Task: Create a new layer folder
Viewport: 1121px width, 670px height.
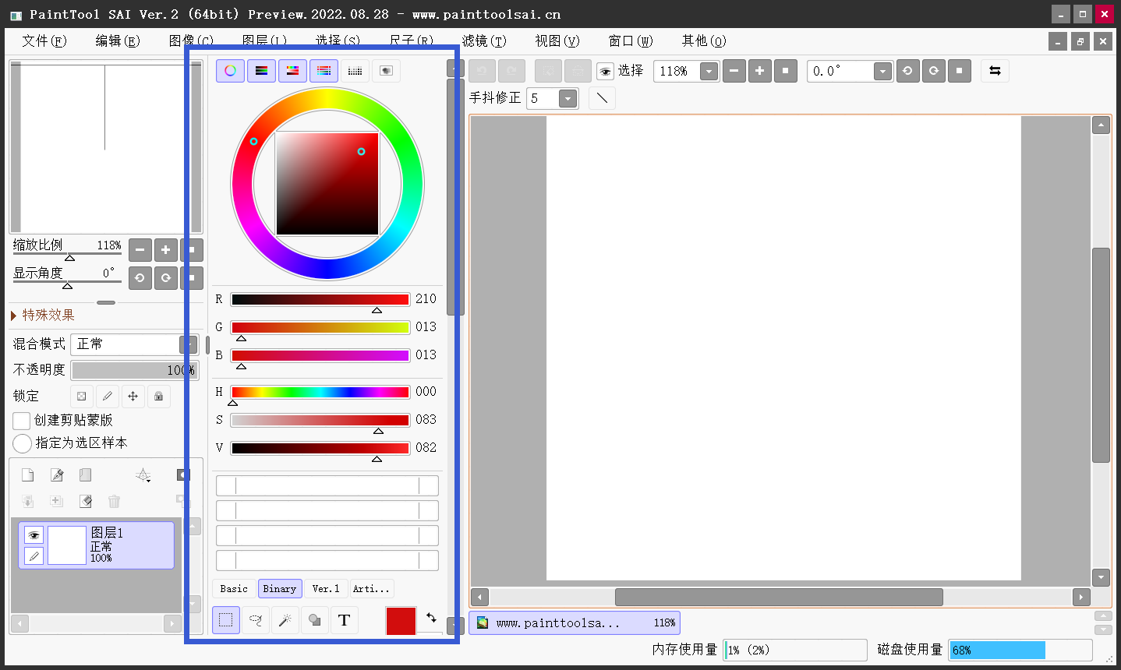Action: click(x=86, y=475)
